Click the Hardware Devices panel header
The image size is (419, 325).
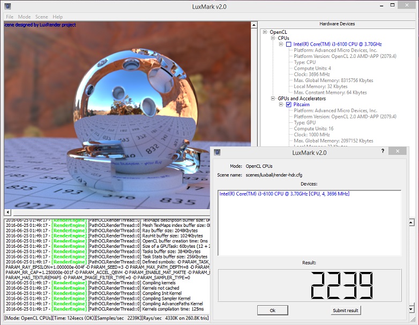337,24
